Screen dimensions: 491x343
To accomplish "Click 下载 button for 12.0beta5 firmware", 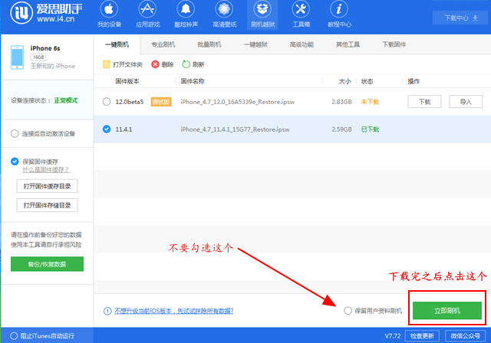I will click(424, 101).
